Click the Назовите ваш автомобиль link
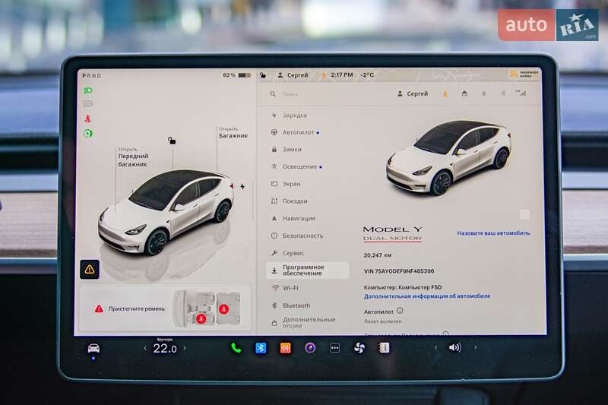The image size is (608, 405). click(x=493, y=233)
